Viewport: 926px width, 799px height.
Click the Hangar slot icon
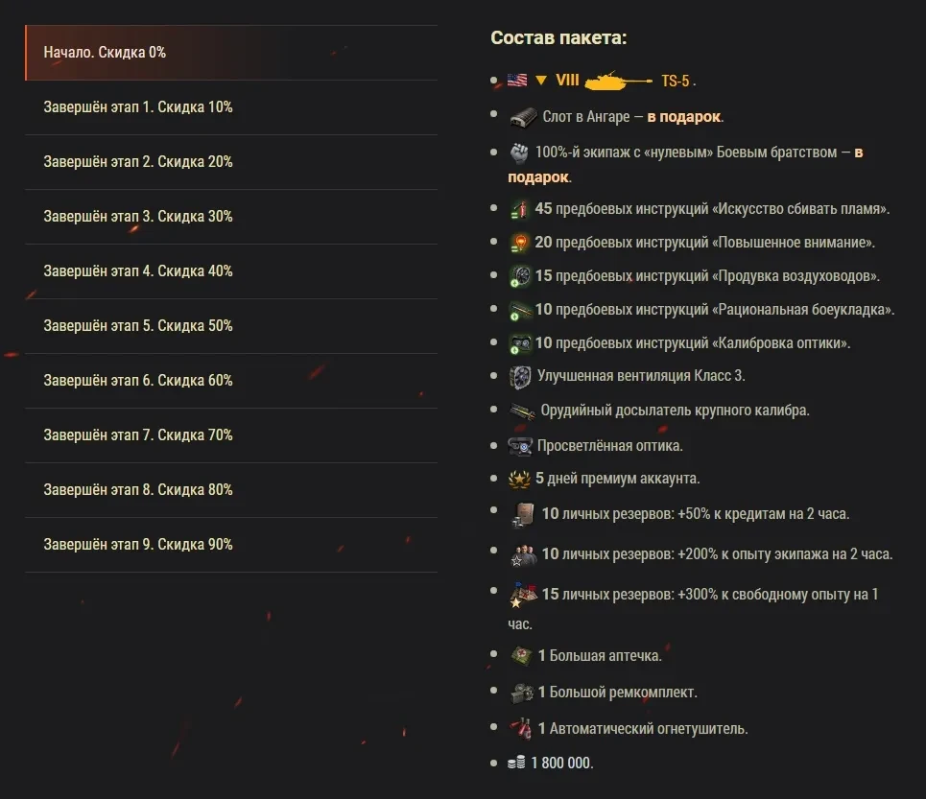(522, 117)
